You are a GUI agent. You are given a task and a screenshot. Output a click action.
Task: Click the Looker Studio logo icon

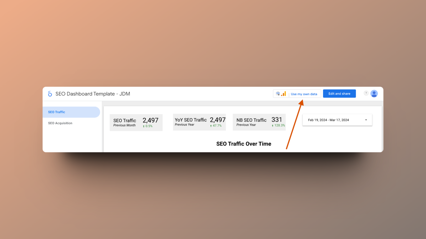tap(50, 93)
